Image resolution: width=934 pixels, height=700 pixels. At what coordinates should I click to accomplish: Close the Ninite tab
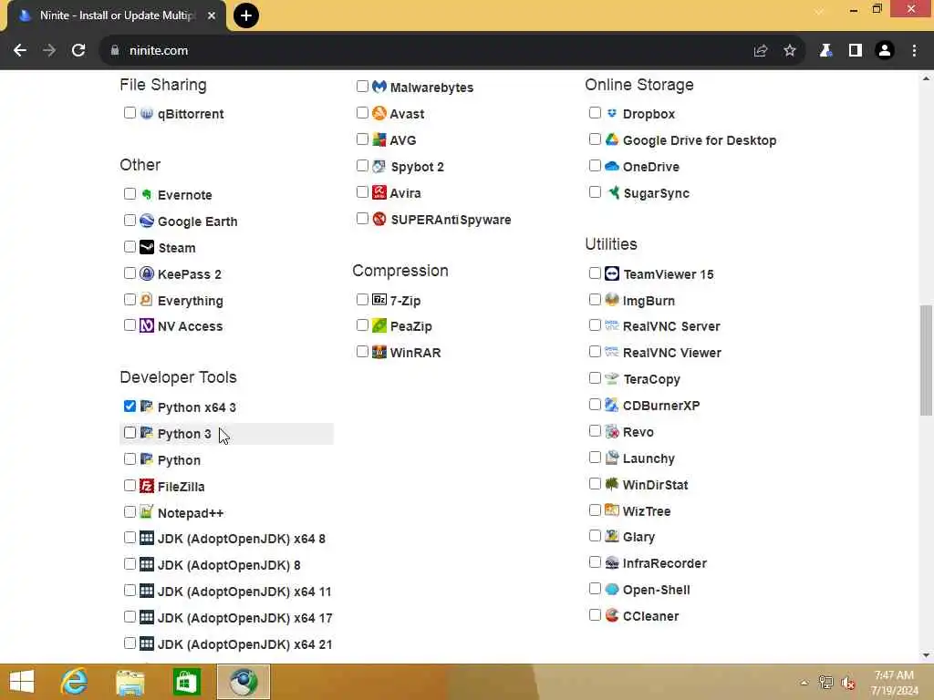[212, 15]
